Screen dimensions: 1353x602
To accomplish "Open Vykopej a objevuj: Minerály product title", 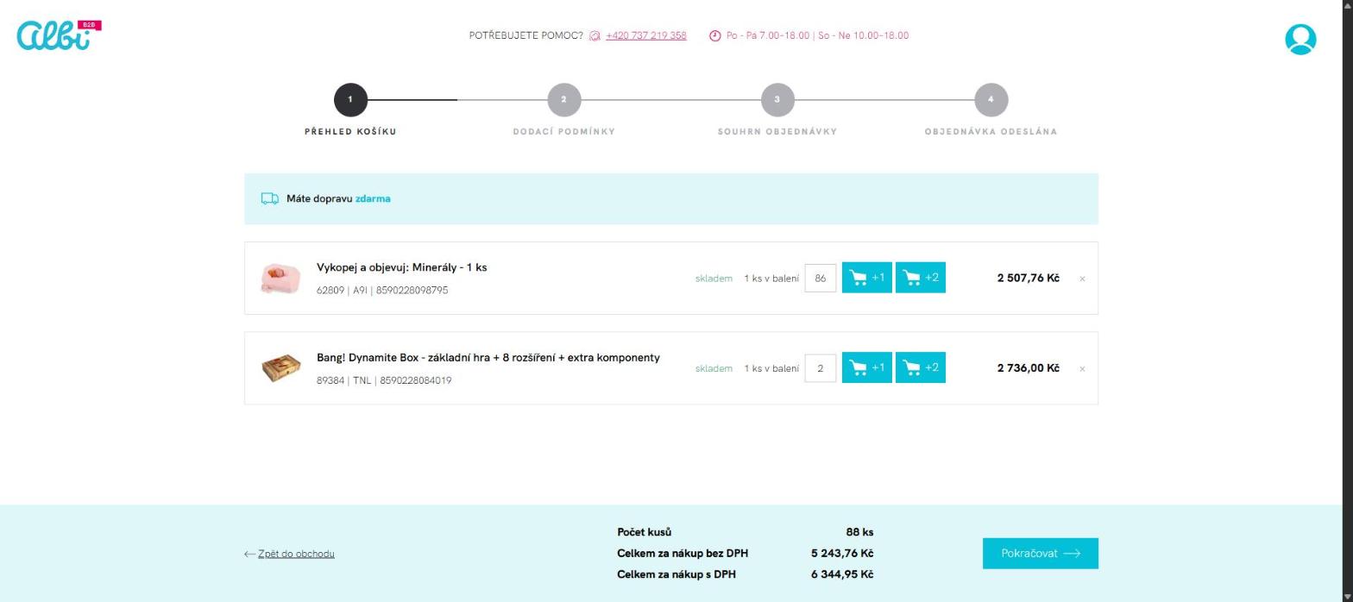I will [401, 267].
